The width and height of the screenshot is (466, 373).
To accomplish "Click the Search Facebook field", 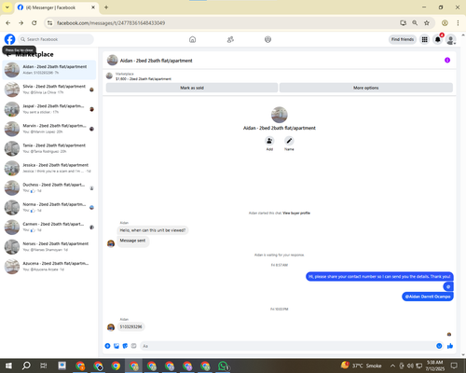I will coord(56,39).
